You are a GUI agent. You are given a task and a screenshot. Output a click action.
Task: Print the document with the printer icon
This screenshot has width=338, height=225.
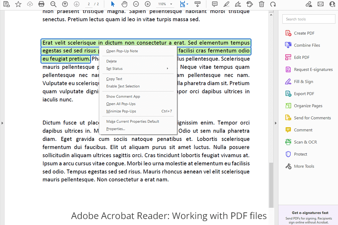point(41,4)
